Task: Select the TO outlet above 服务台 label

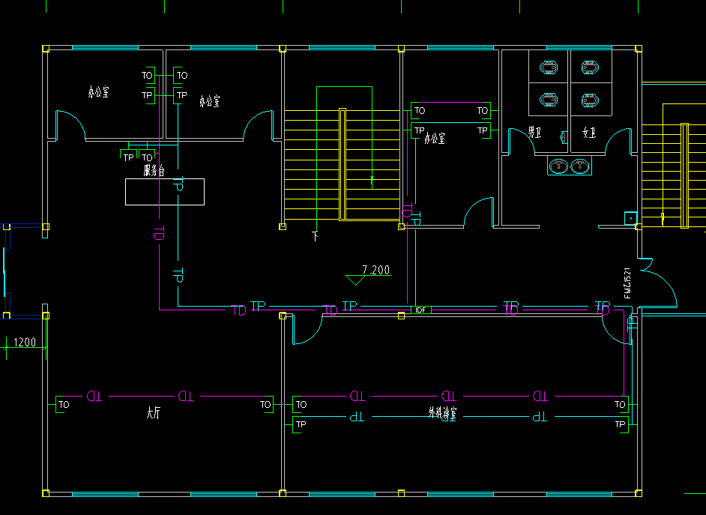Action: pos(147,155)
